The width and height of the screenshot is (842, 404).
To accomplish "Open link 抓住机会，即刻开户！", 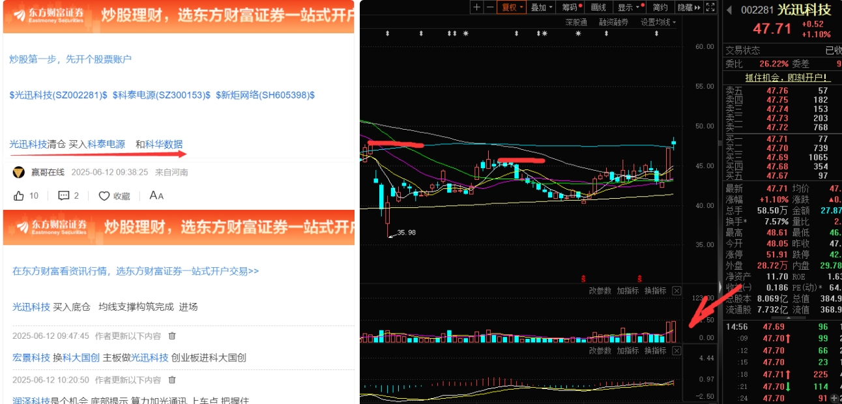I will coord(788,78).
